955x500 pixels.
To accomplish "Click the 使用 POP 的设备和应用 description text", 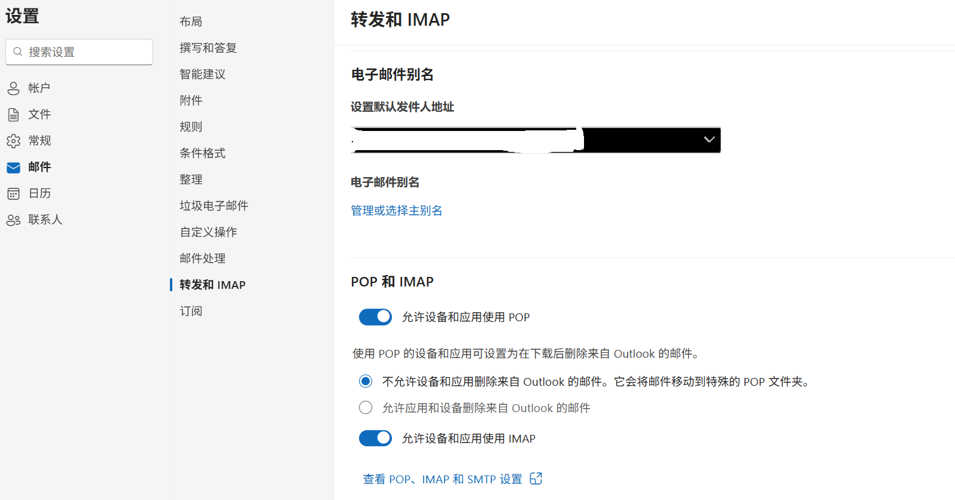I will click(x=525, y=353).
